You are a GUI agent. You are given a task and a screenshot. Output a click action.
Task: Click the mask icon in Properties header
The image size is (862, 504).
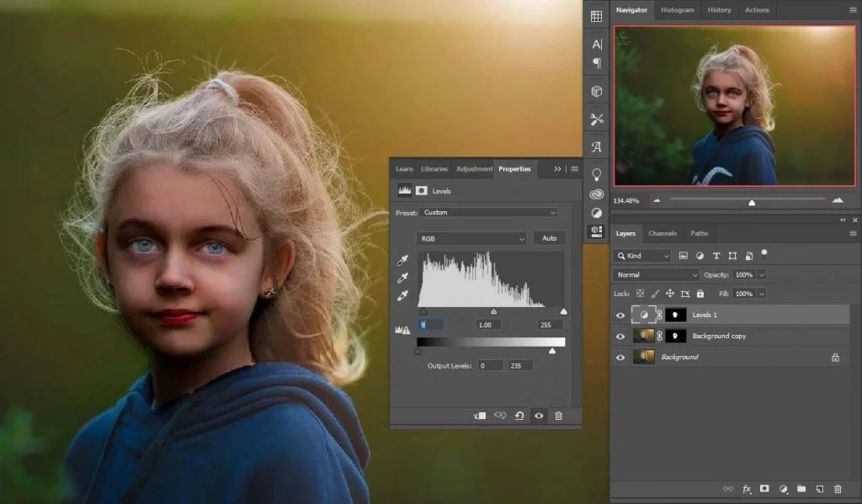[422, 191]
